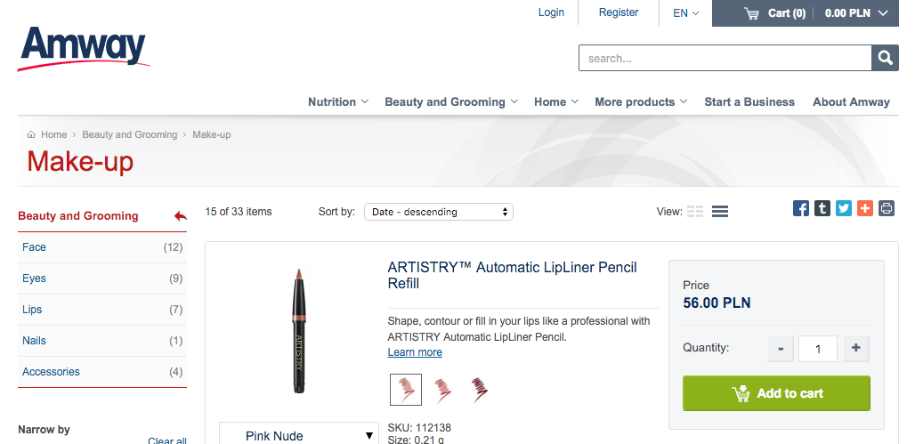Viewport: 915px width, 444px height.
Task: Click the Make-up breadcrumb link
Action: [x=212, y=134]
